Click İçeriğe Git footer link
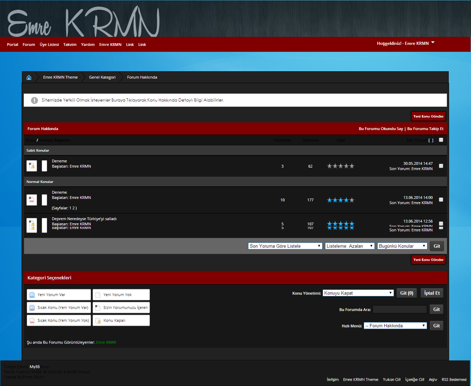 pos(415,380)
